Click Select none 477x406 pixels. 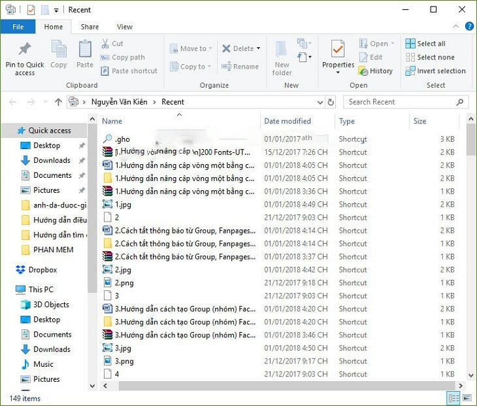(430, 58)
